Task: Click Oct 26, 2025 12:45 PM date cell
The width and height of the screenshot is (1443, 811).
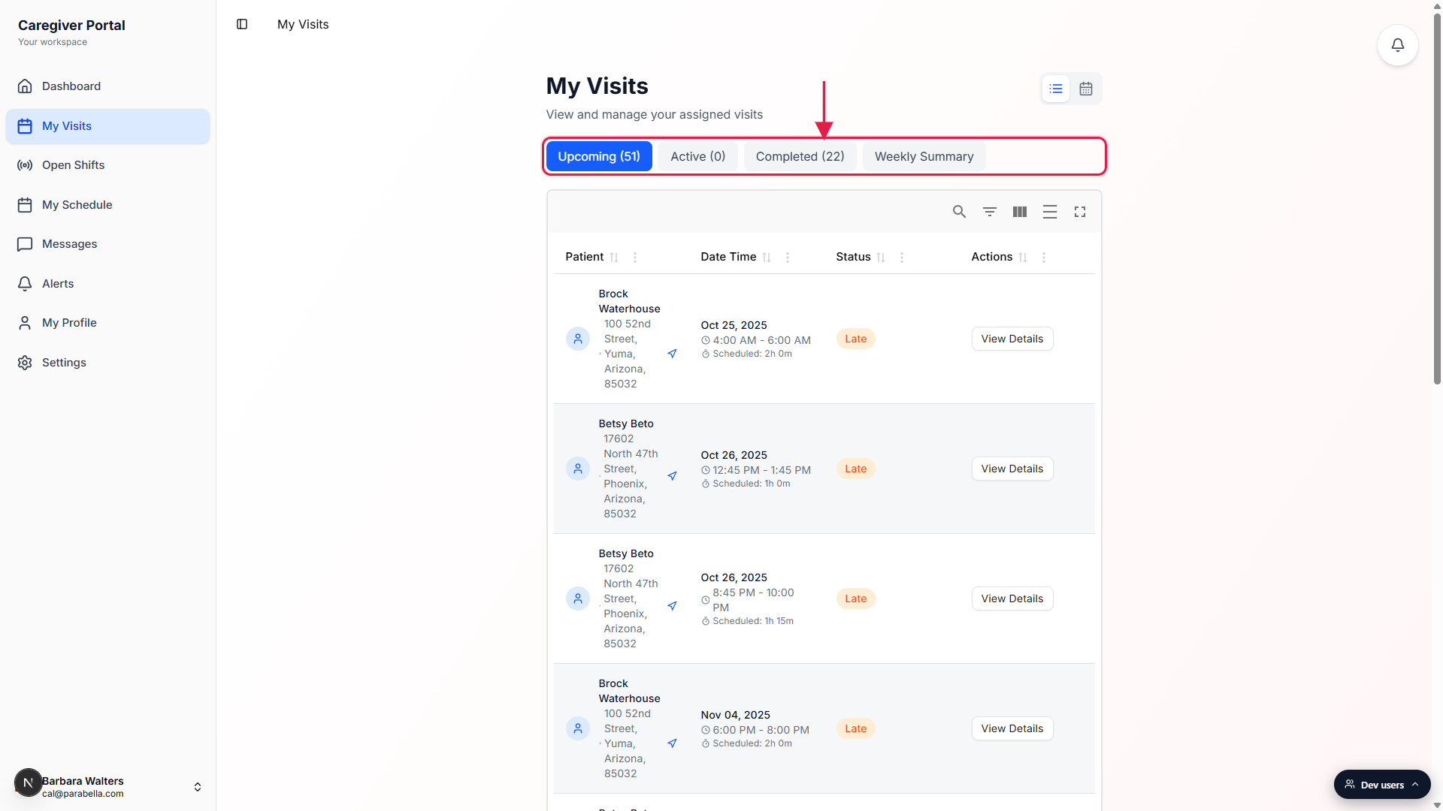Action: pos(755,469)
